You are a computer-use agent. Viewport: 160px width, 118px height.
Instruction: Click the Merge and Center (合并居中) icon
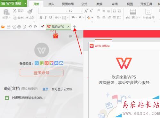[133, 12]
